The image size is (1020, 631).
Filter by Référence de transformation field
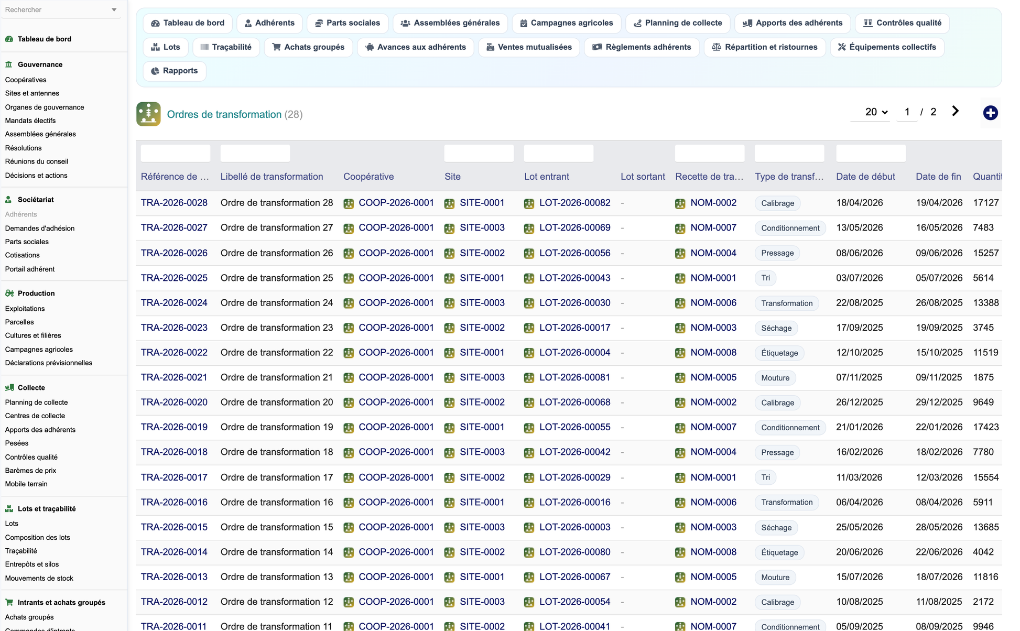pyautogui.click(x=176, y=154)
